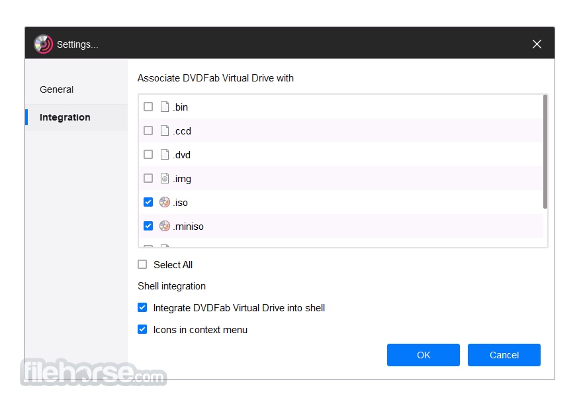Uncheck Integrate DVDFab Virtual Drive into shell

point(142,307)
